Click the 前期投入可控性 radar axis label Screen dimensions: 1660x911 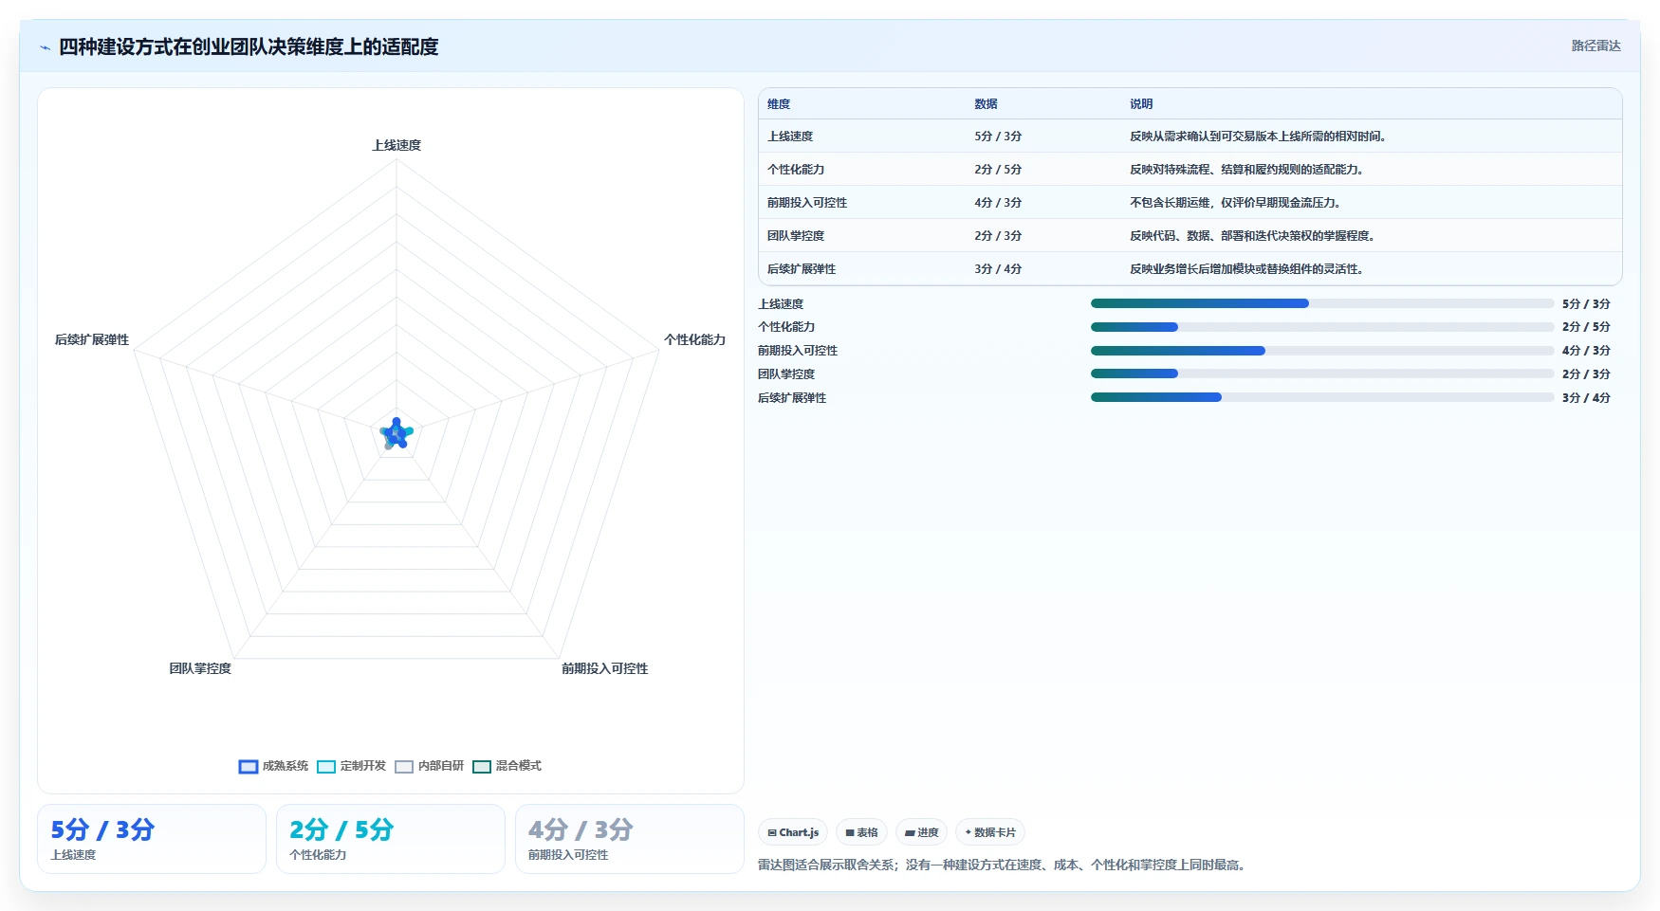(x=604, y=668)
